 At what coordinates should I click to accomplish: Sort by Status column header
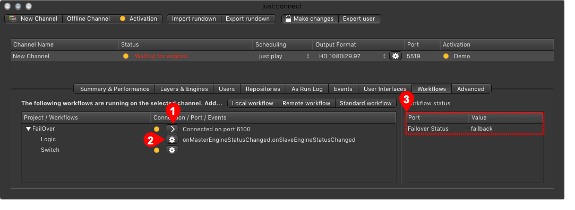(185, 44)
